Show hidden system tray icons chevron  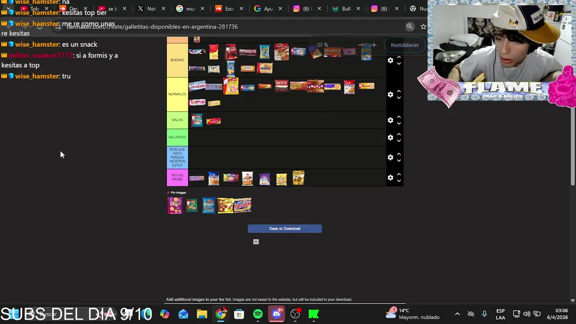click(x=457, y=314)
